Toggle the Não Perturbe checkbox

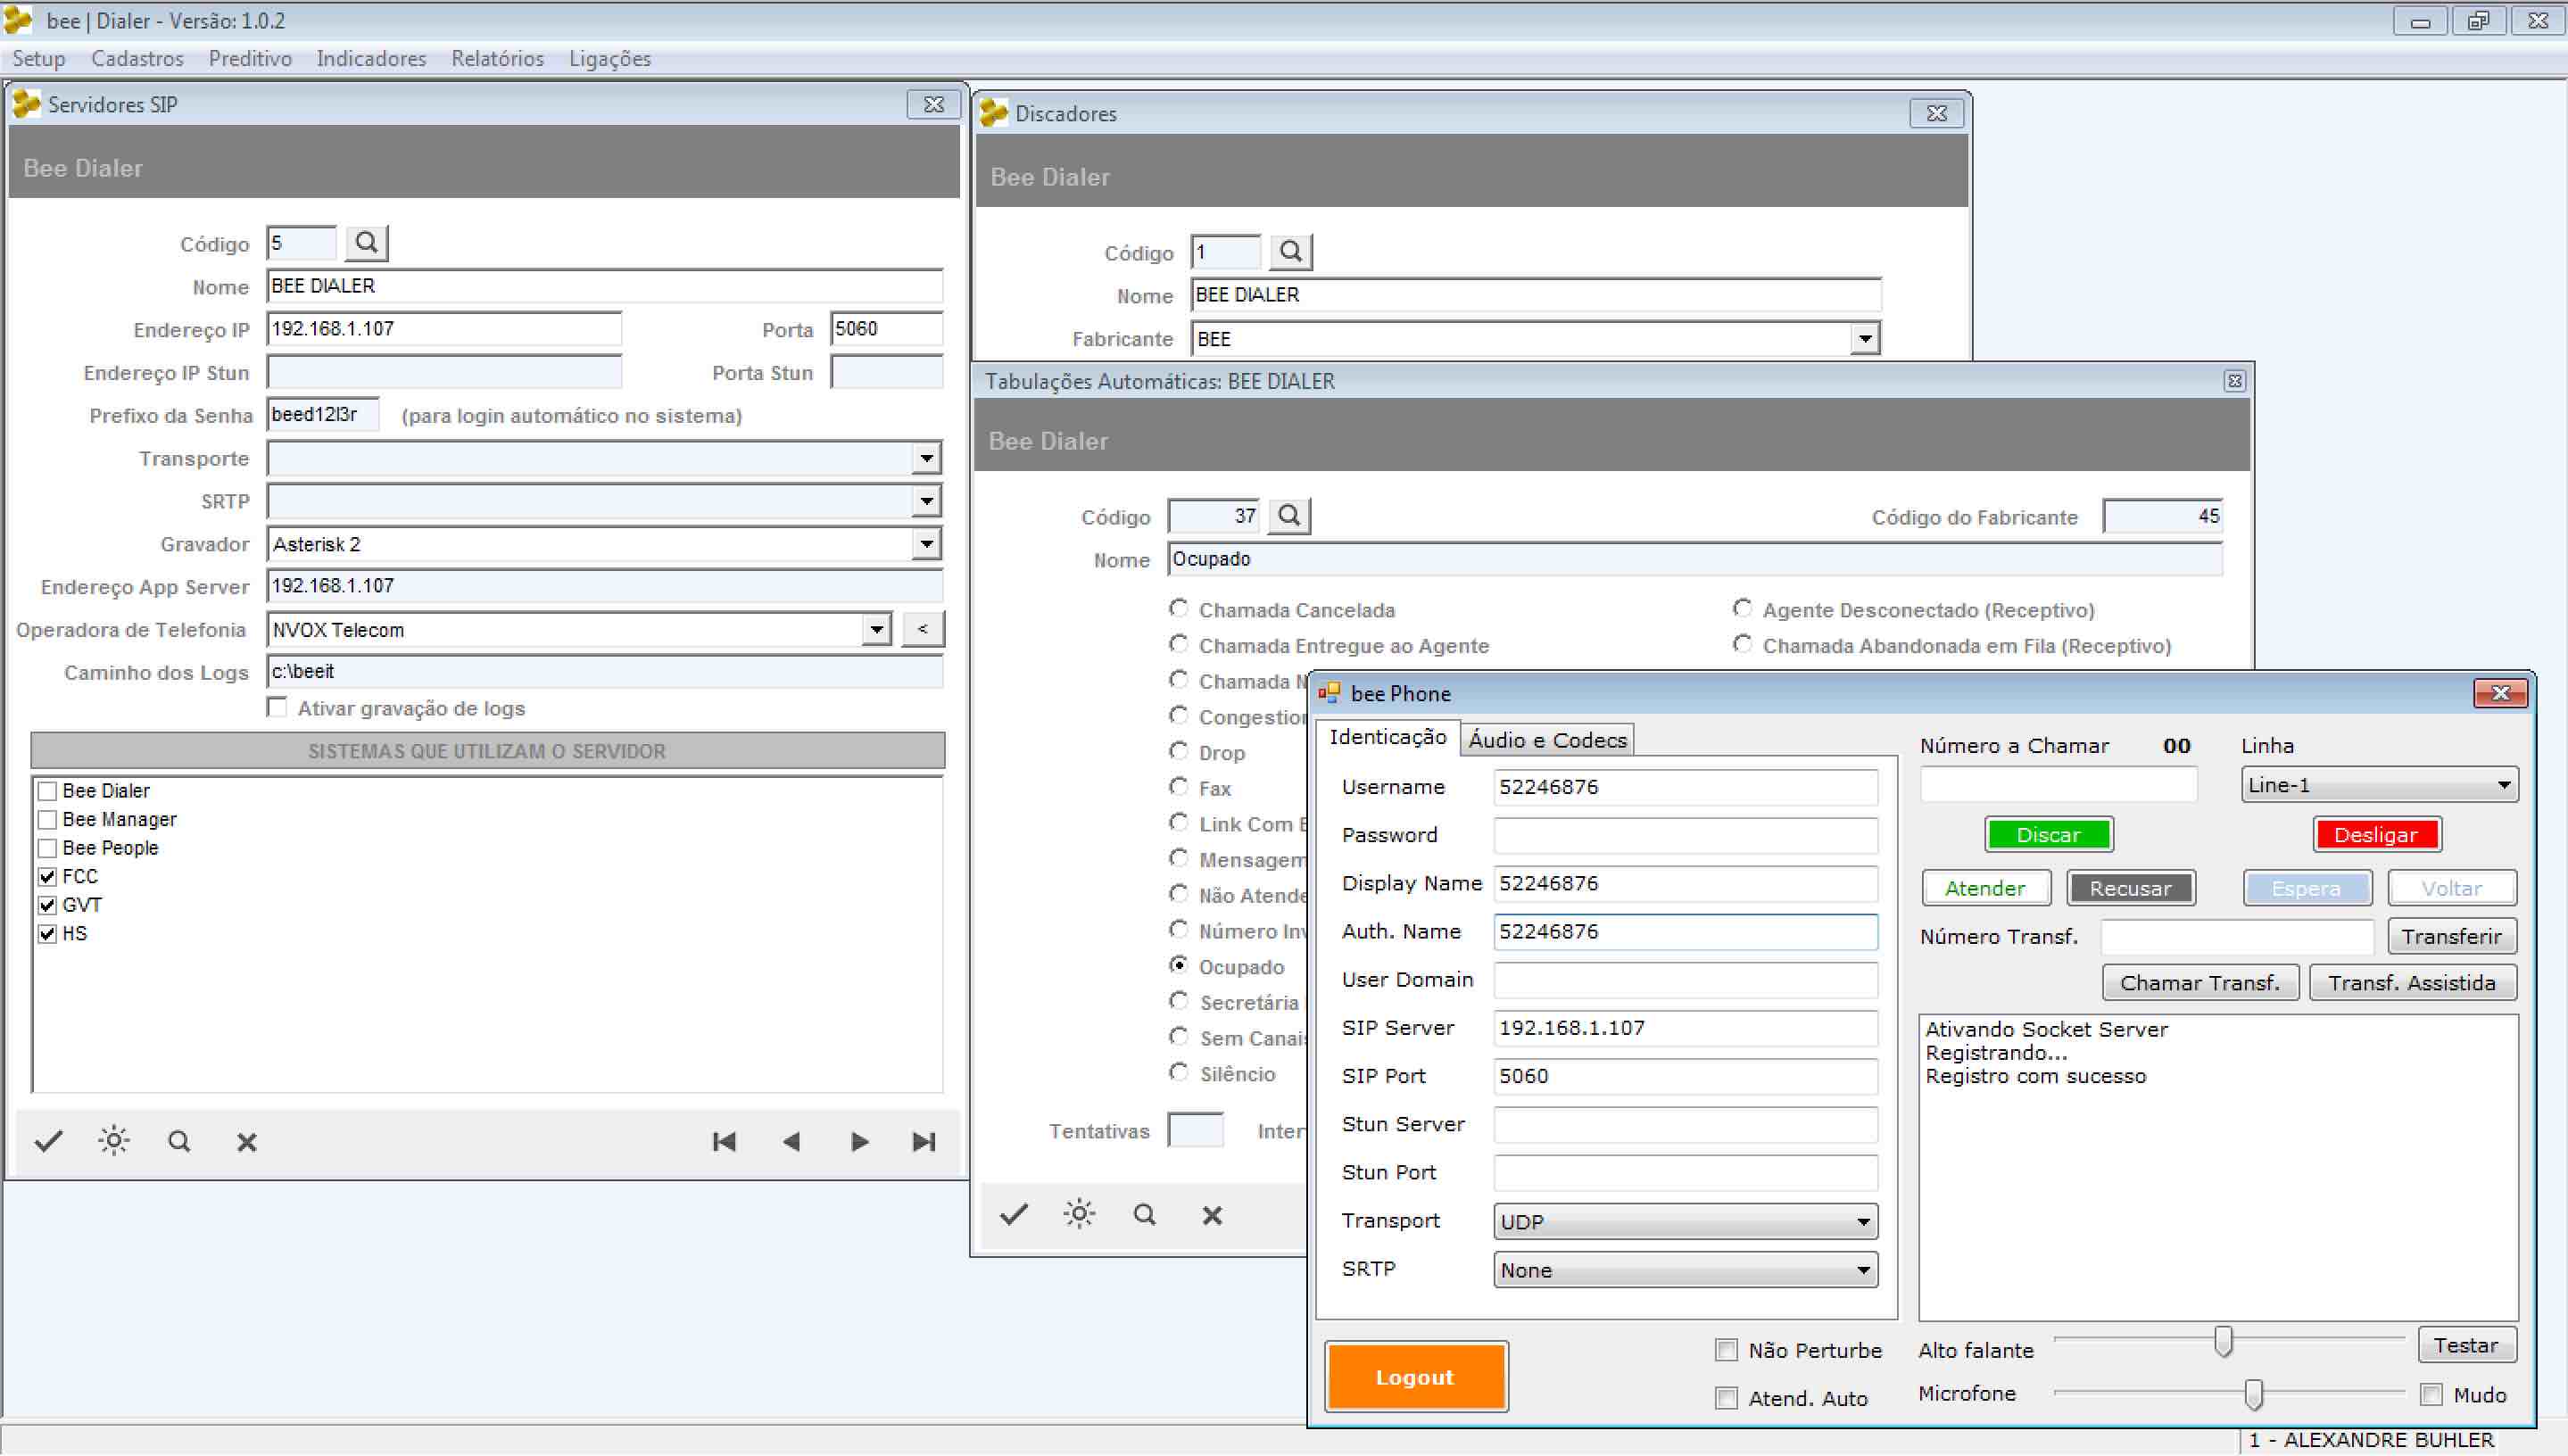click(1726, 1350)
